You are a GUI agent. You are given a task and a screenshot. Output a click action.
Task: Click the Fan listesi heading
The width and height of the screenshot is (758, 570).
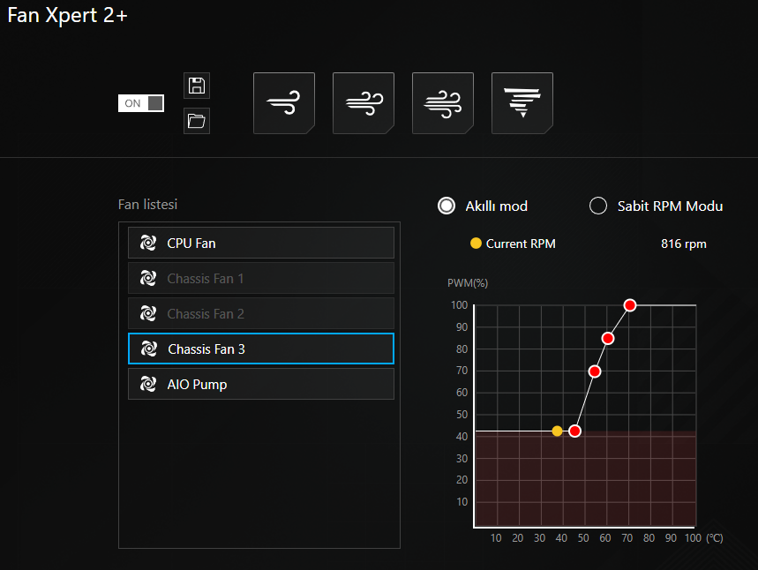coord(147,205)
